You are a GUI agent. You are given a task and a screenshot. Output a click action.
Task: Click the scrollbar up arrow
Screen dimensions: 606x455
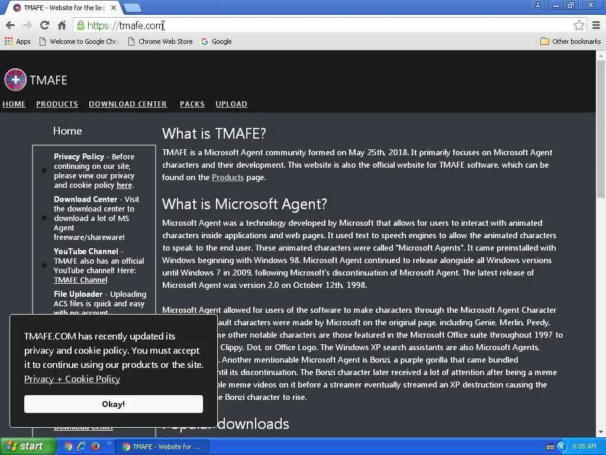(x=601, y=56)
